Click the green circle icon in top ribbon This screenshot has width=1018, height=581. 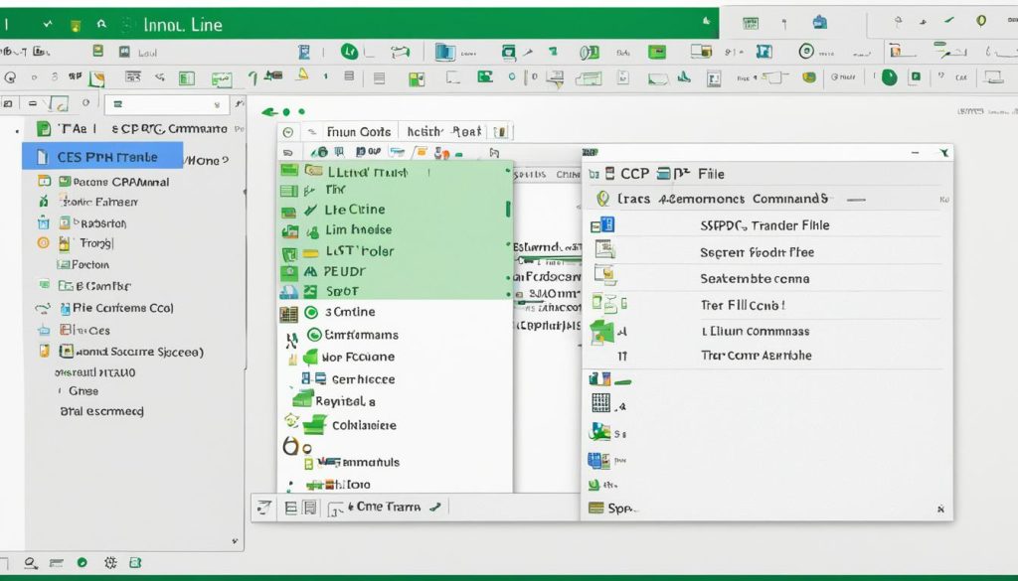pos(349,52)
